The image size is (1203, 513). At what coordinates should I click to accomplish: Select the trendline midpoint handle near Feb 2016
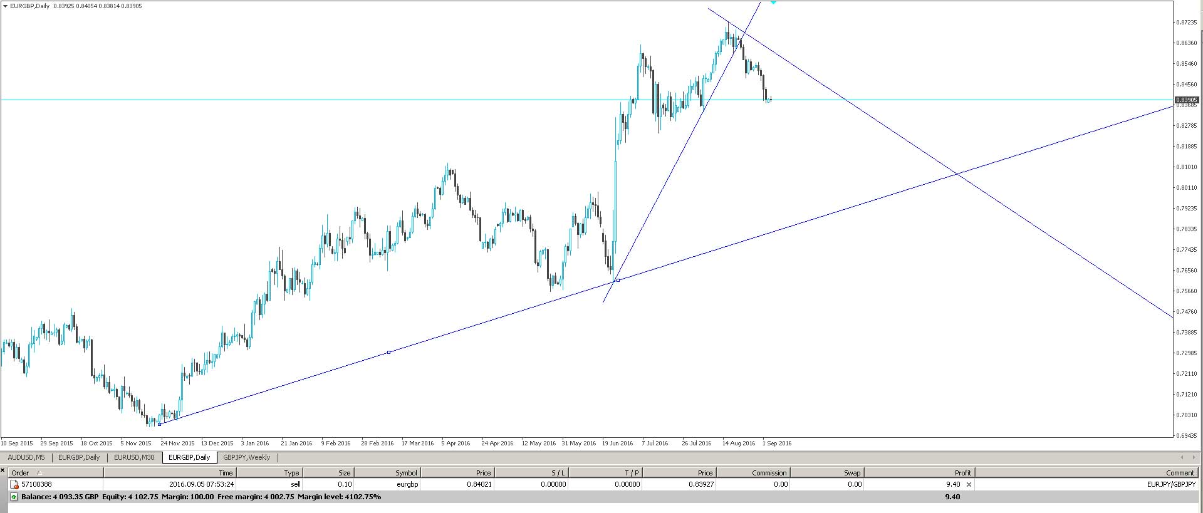(388, 352)
